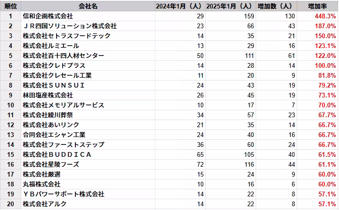Image resolution: width=339 pixels, height=210 pixels.
Task: Select the 林田塩産株式会社 cell
Action: point(88,95)
